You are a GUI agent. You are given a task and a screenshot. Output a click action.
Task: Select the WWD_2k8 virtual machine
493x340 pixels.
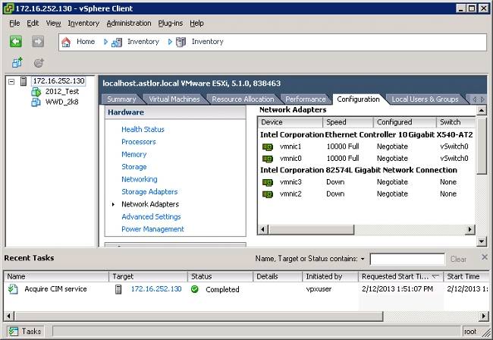[x=61, y=102]
